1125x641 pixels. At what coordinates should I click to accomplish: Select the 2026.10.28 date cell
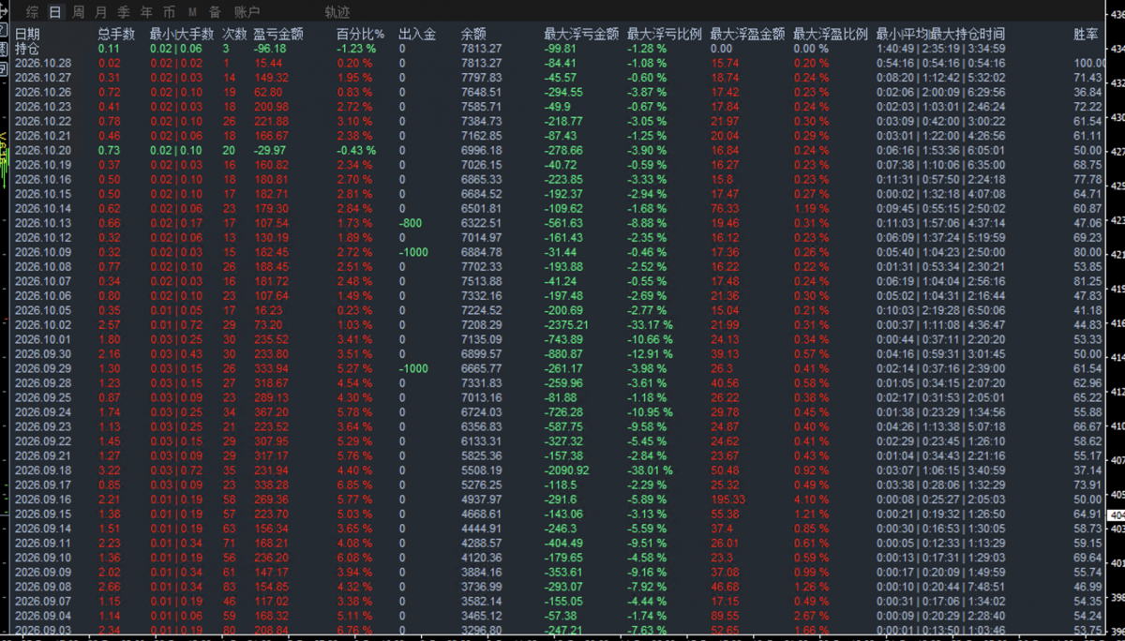click(43, 63)
